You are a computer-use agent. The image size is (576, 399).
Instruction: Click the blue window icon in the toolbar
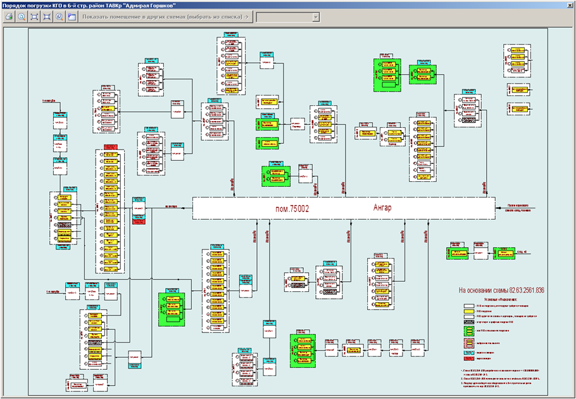(x=72, y=16)
